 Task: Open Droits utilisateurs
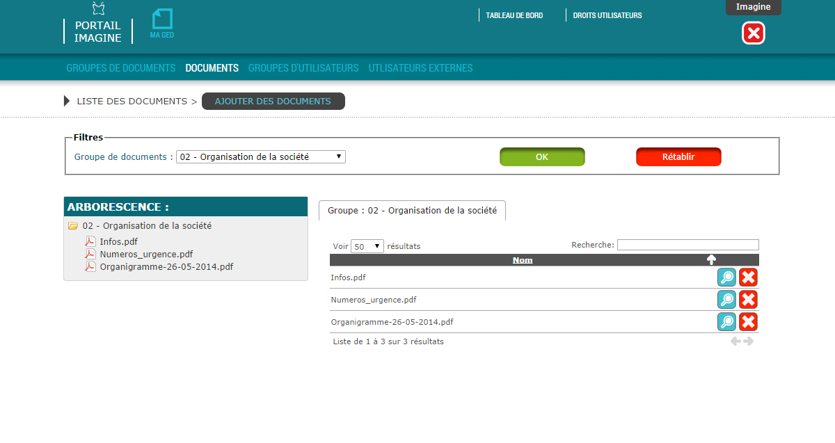(x=607, y=15)
